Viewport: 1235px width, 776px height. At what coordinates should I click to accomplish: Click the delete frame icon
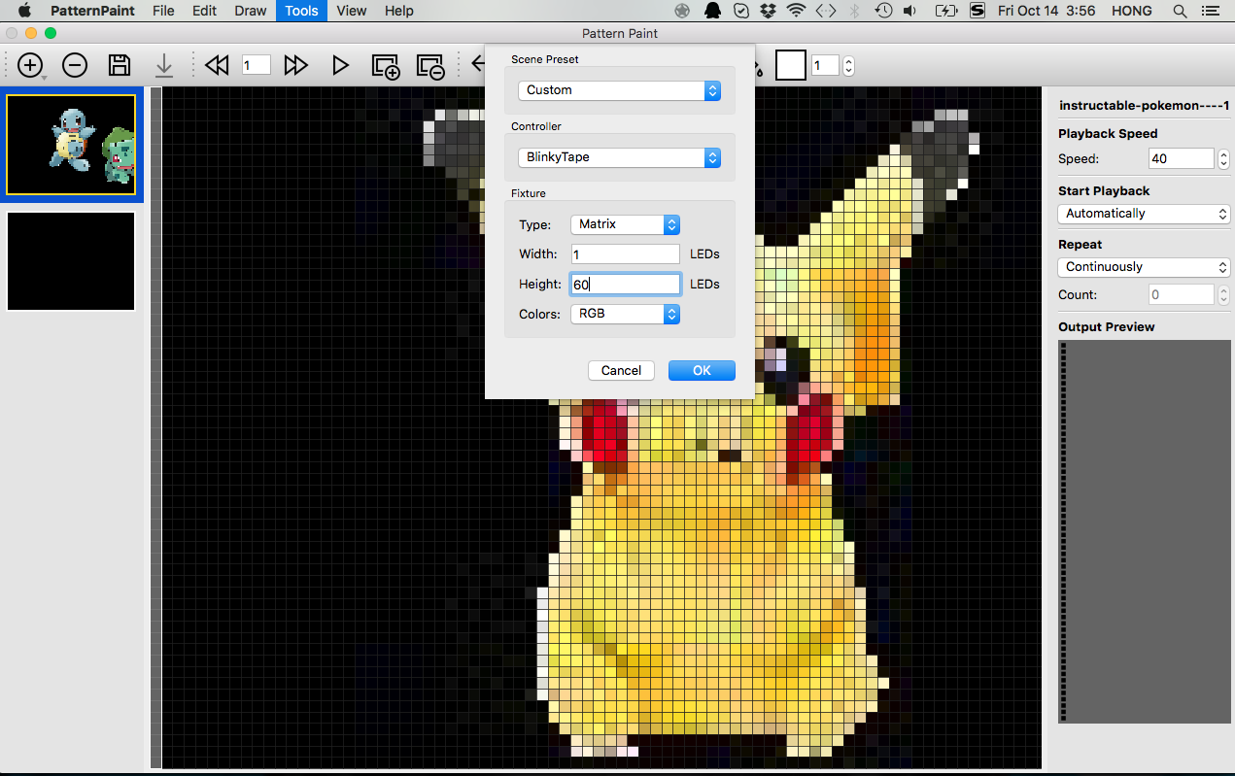[x=430, y=66]
